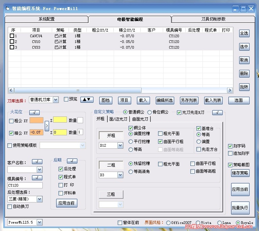Enable 窗体在前 checkbox

pos(120,223)
